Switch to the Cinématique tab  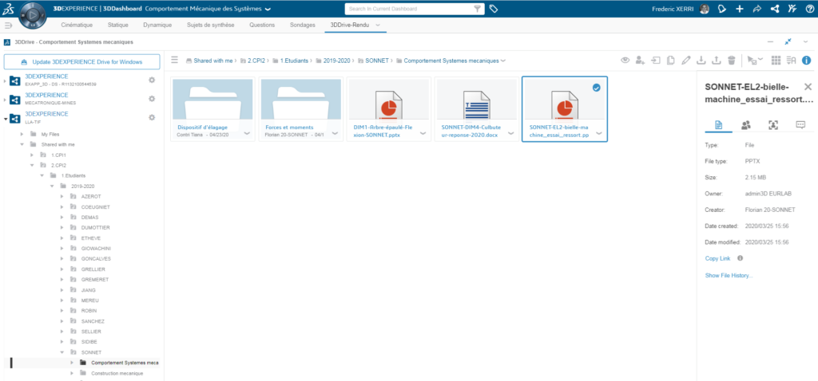point(77,25)
